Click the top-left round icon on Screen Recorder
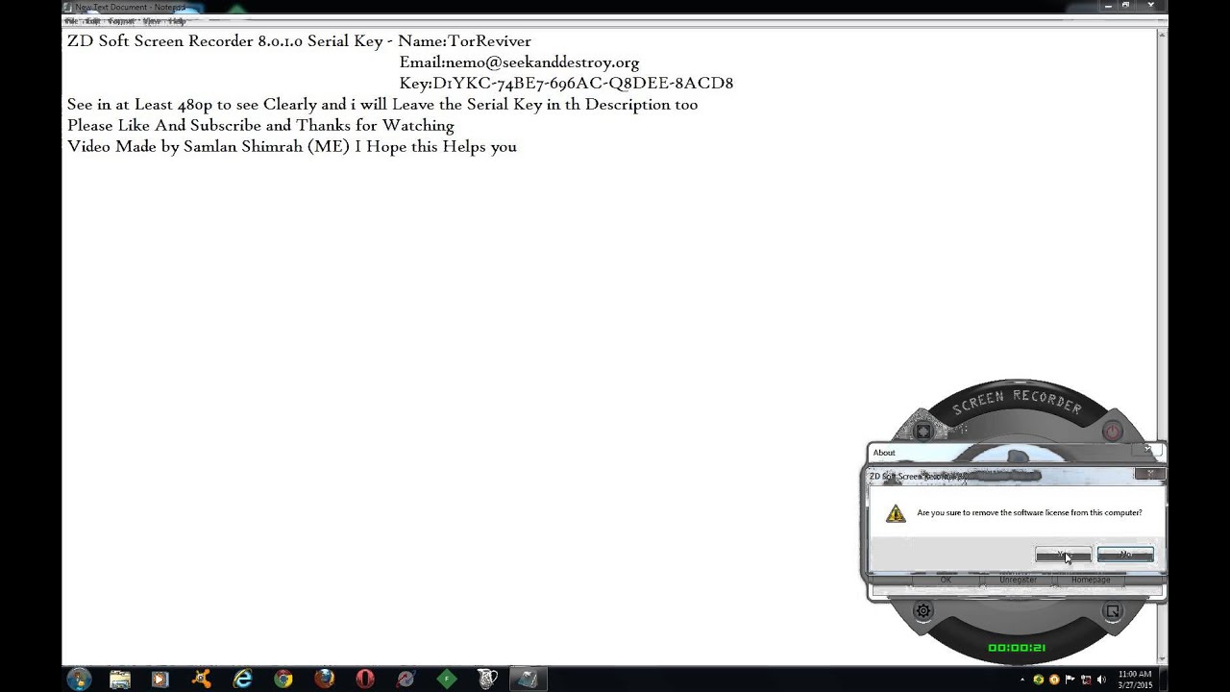This screenshot has height=692, width=1230. point(923,432)
